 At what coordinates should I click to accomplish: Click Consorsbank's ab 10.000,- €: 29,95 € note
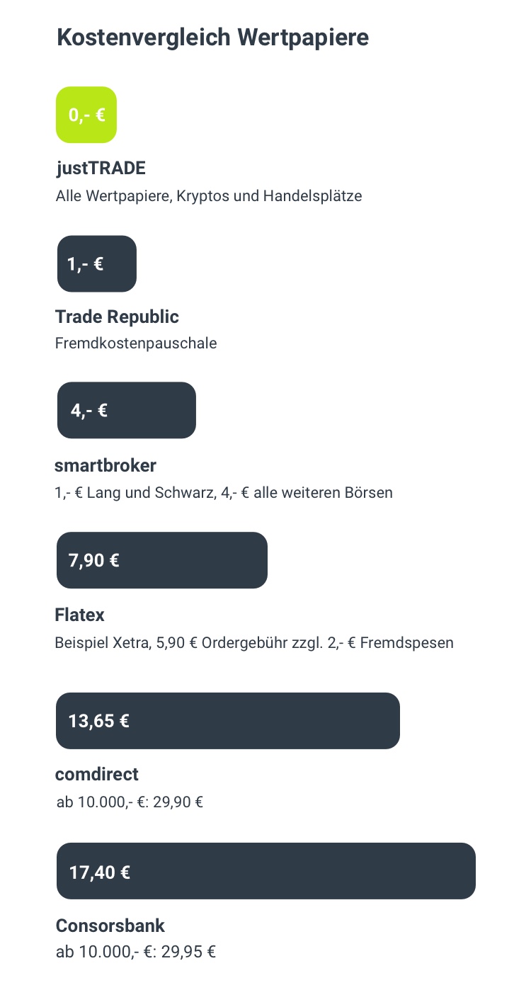point(136,952)
